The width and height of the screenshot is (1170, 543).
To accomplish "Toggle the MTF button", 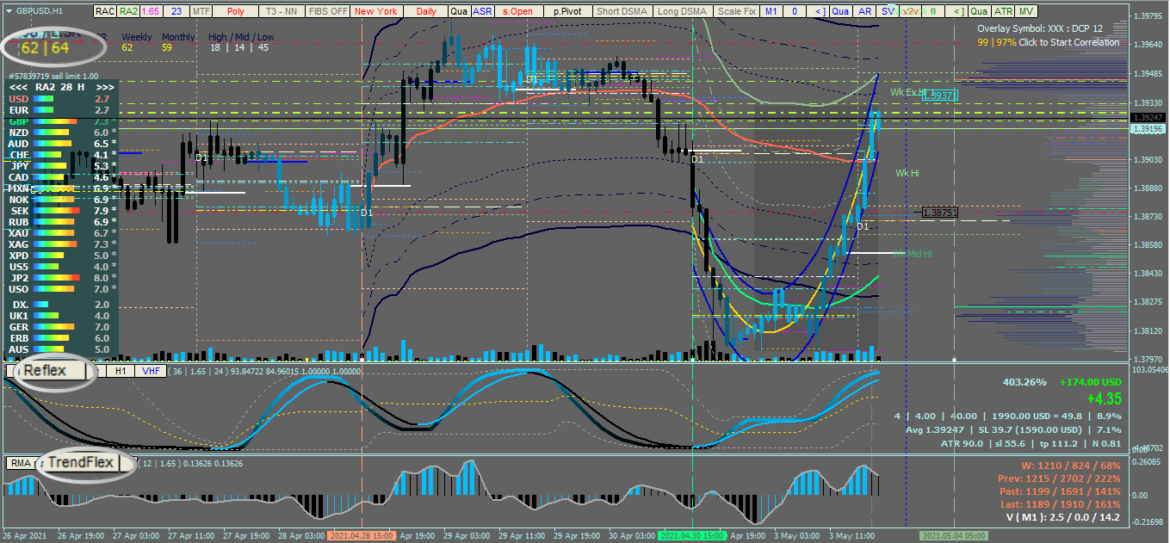I will (201, 11).
